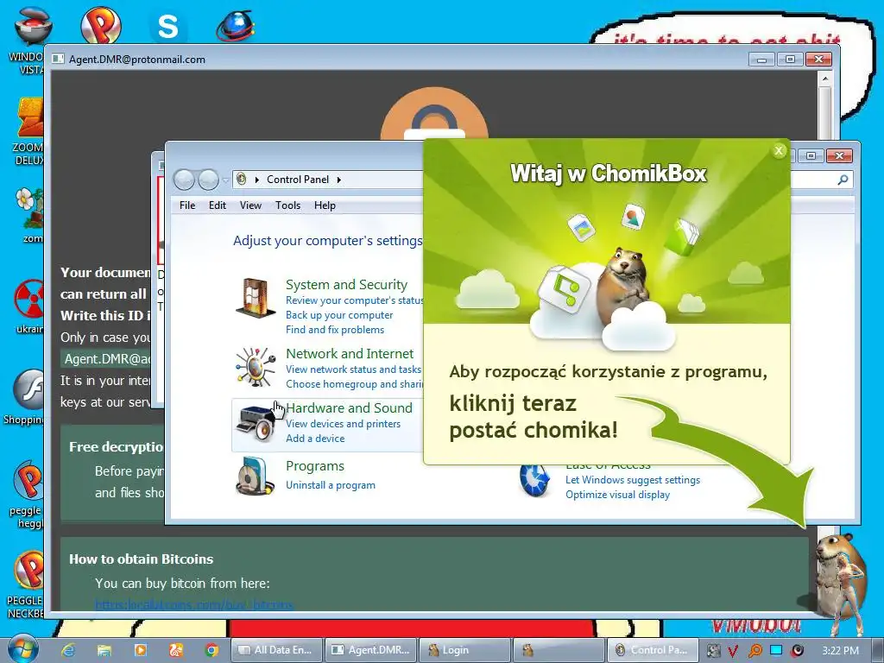Expand arrow before Control Panel breadcrumb
The height and width of the screenshot is (663, 884).
pyautogui.click(x=257, y=180)
